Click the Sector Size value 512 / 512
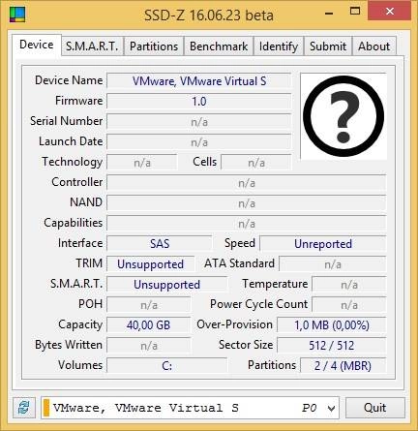Viewport: 418px width, 431px height. click(x=332, y=346)
